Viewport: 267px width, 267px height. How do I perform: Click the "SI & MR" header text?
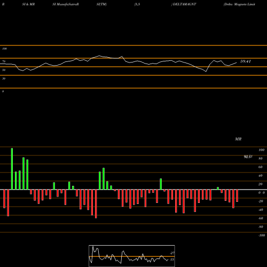click(x=28, y=4)
